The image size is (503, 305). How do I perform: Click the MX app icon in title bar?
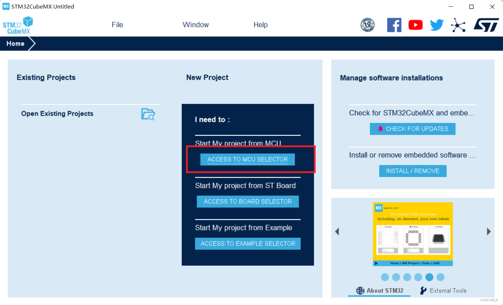(6, 6)
